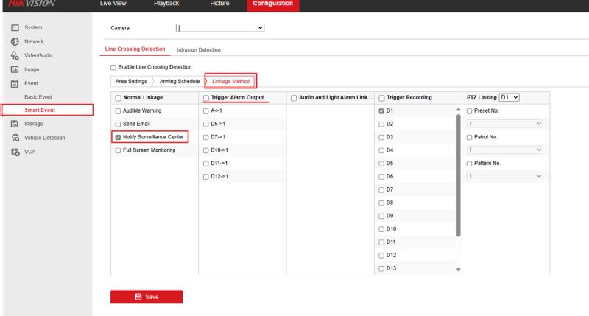Open System settings in sidebar
The image size is (589, 316).
pos(33,27)
